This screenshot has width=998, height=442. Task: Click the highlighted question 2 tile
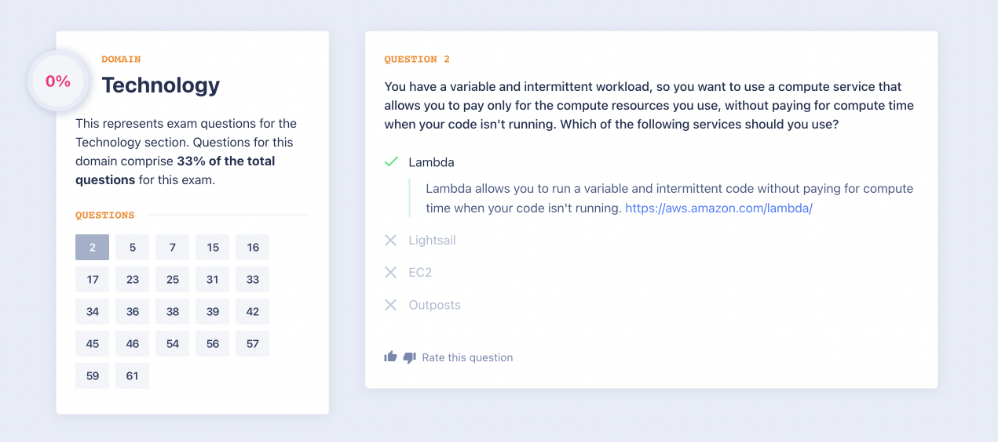[x=92, y=248]
